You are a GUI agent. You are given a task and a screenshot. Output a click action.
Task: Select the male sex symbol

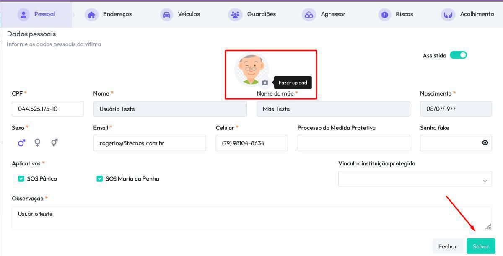click(x=21, y=143)
